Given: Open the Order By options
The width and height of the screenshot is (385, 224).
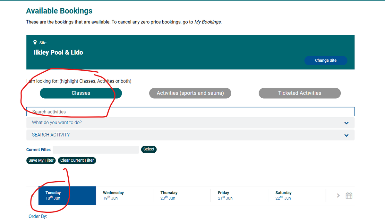Looking at the screenshot, I should pyautogui.click(x=38, y=216).
